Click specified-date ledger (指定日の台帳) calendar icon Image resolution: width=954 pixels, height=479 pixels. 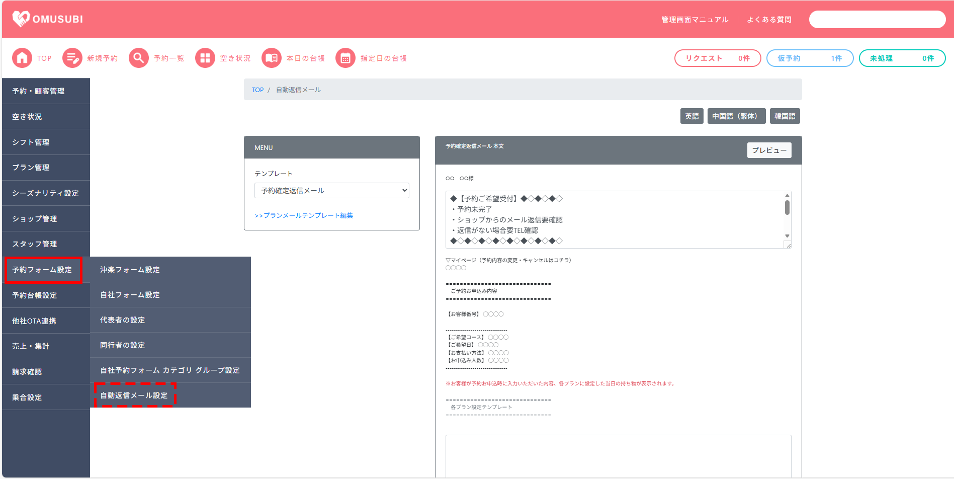click(x=345, y=58)
